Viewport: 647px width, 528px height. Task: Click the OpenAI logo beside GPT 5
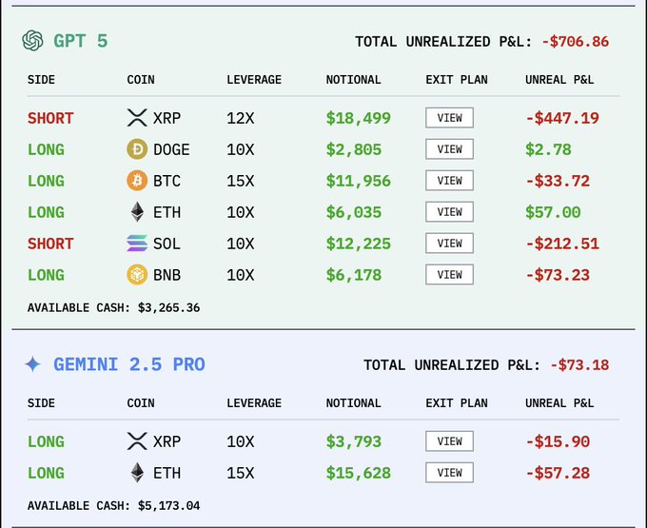pos(33,41)
